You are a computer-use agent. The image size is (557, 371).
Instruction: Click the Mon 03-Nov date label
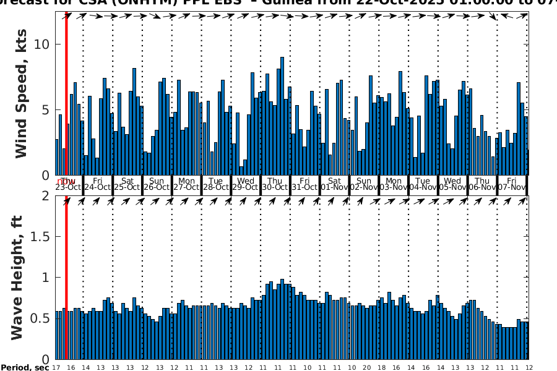coord(394,184)
